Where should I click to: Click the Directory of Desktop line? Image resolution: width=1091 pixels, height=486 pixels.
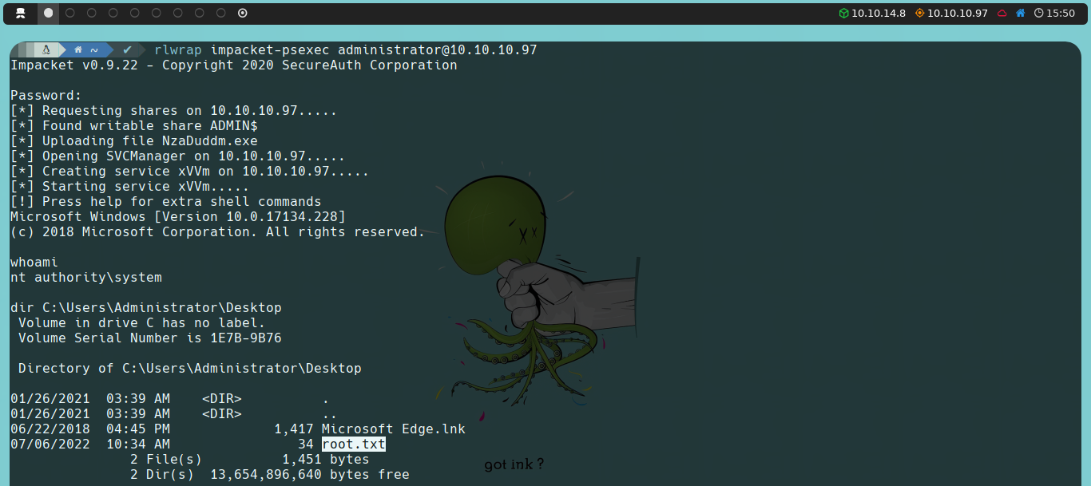pyautogui.click(x=190, y=368)
